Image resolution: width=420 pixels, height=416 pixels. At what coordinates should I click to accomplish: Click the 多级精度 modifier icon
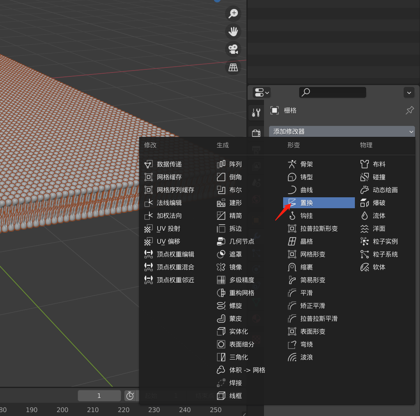(221, 280)
